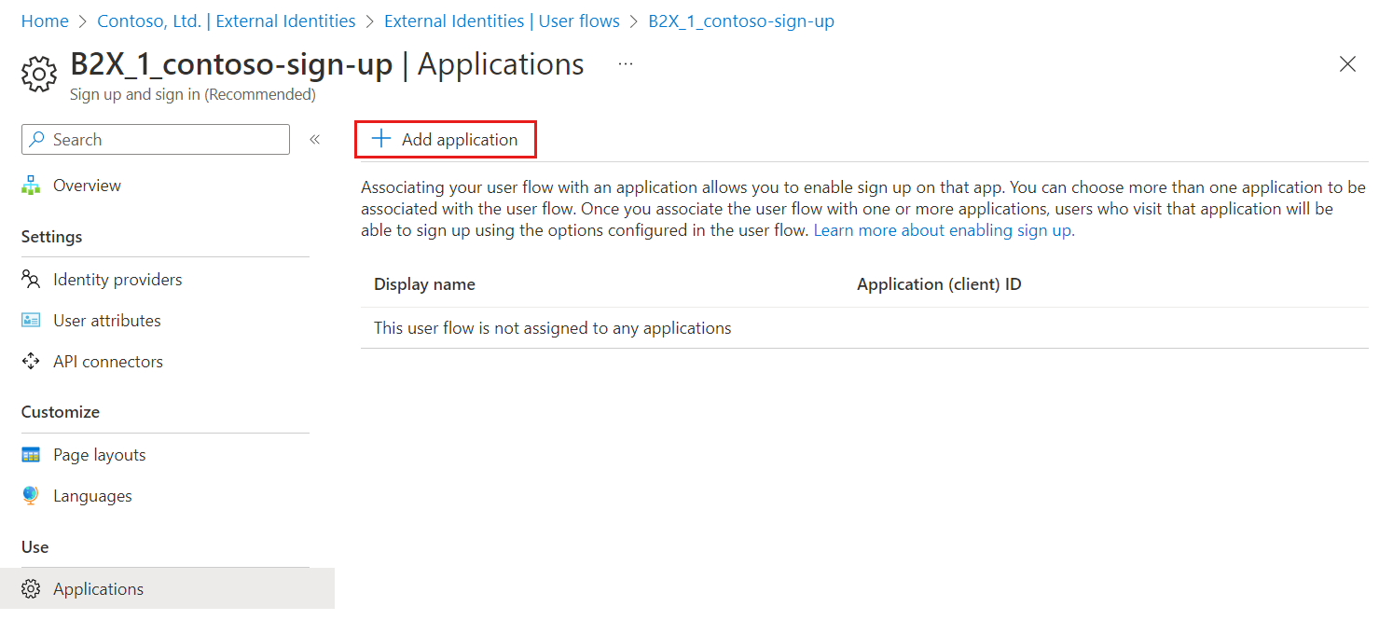Open External Identities | User flows breadcrumb
1393x620 pixels.
(501, 21)
